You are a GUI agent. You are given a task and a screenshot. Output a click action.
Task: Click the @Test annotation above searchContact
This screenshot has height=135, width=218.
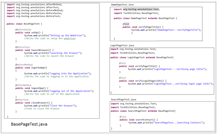coord(123,117)
